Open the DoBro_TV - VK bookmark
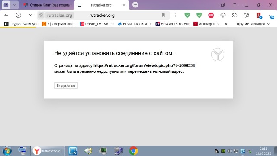Viewport: 277px width, 156px height. point(97,24)
